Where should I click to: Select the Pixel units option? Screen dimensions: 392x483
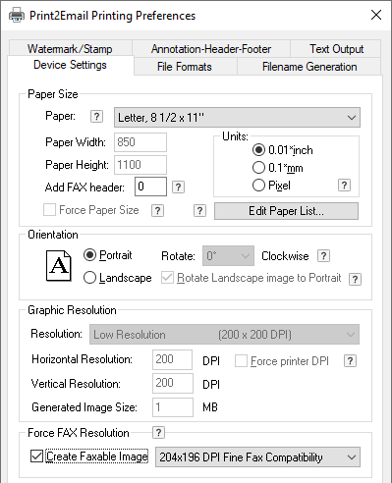pyautogui.click(x=258, y=186)
